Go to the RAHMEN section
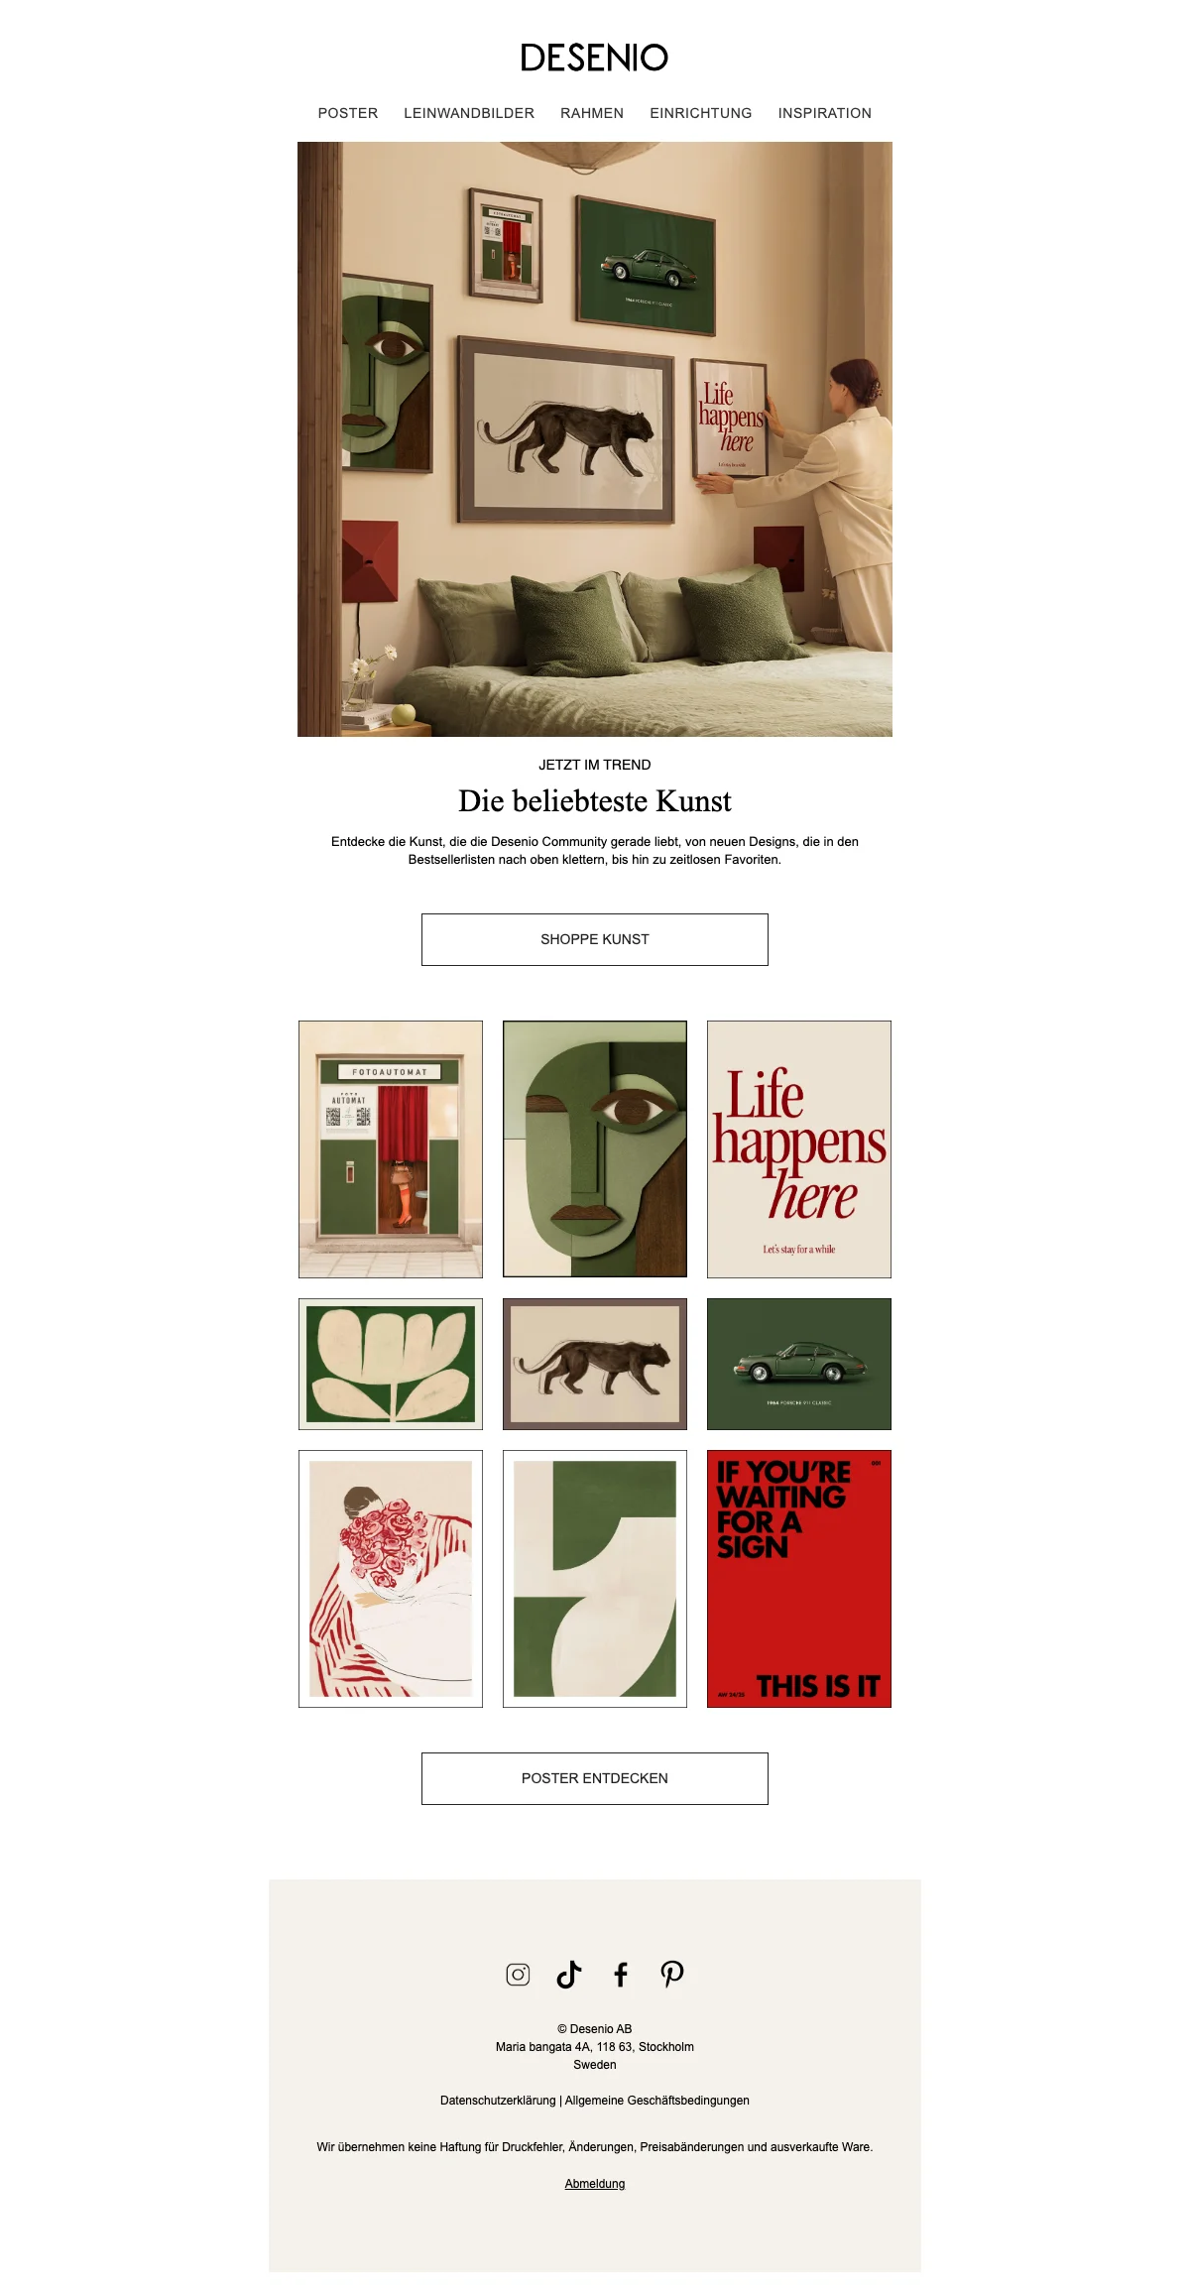Image resolution: width=1190 pixels, height=2290 pixels. (x=592, y=113)
